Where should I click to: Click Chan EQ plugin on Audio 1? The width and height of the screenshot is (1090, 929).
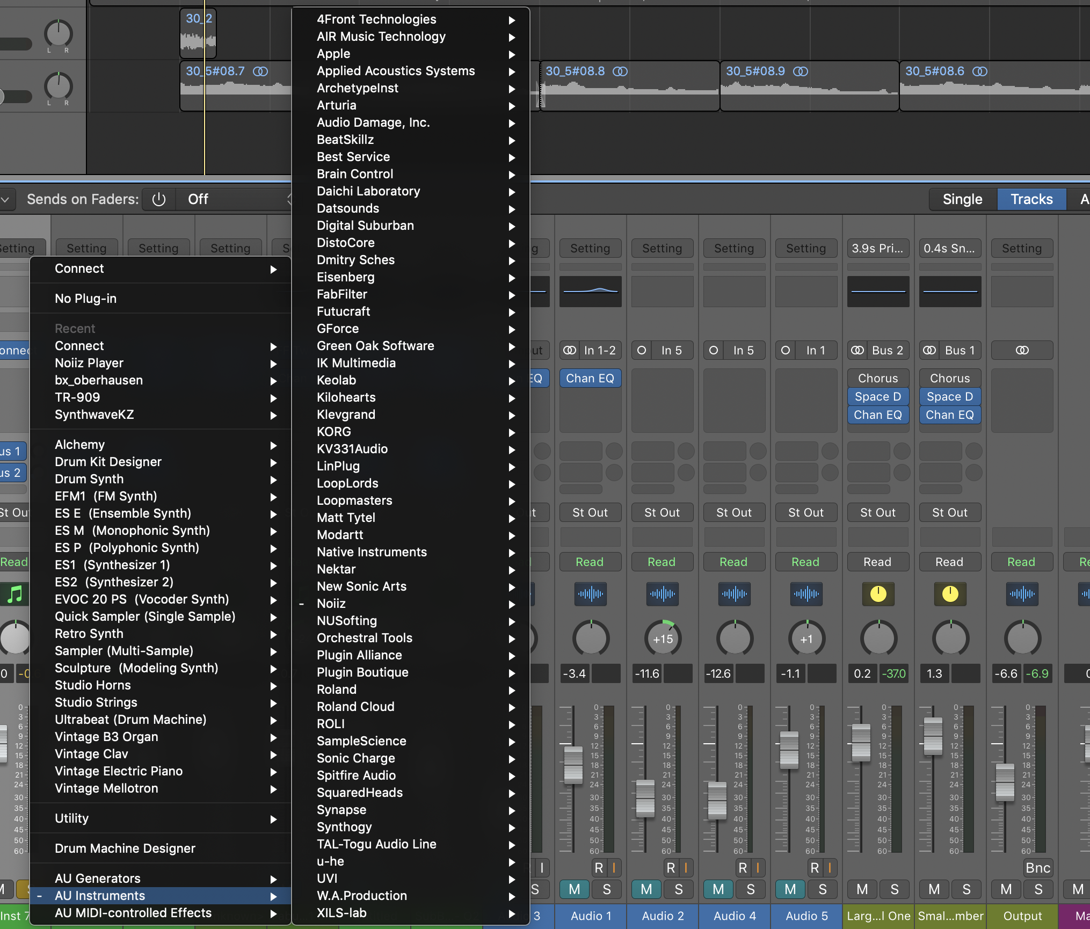[590, 379]
